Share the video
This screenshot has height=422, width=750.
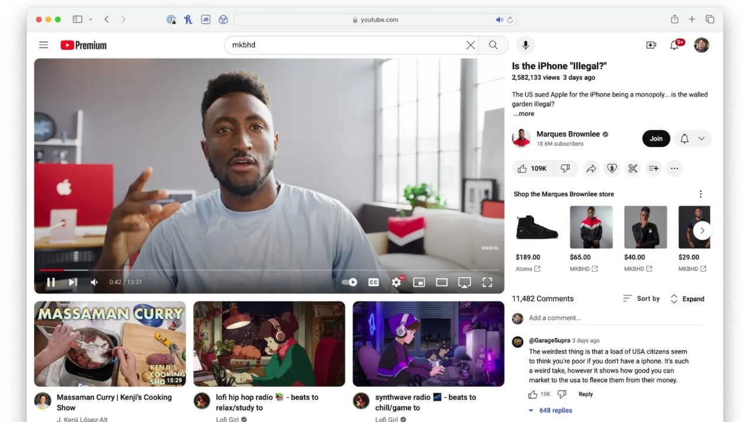(x=591, y=168)
